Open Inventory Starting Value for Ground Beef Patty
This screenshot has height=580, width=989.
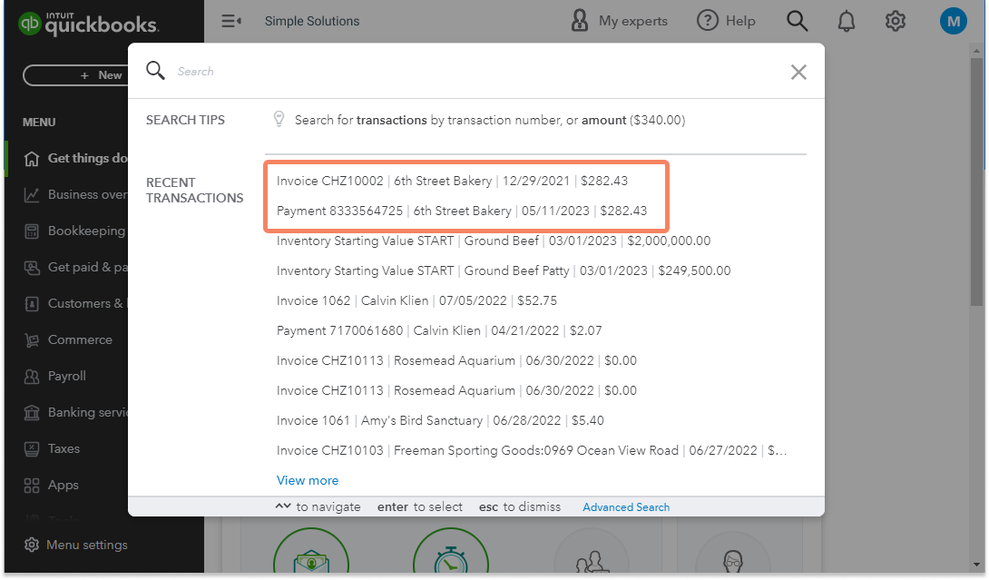pyautogui.click(x=504, y=270)
